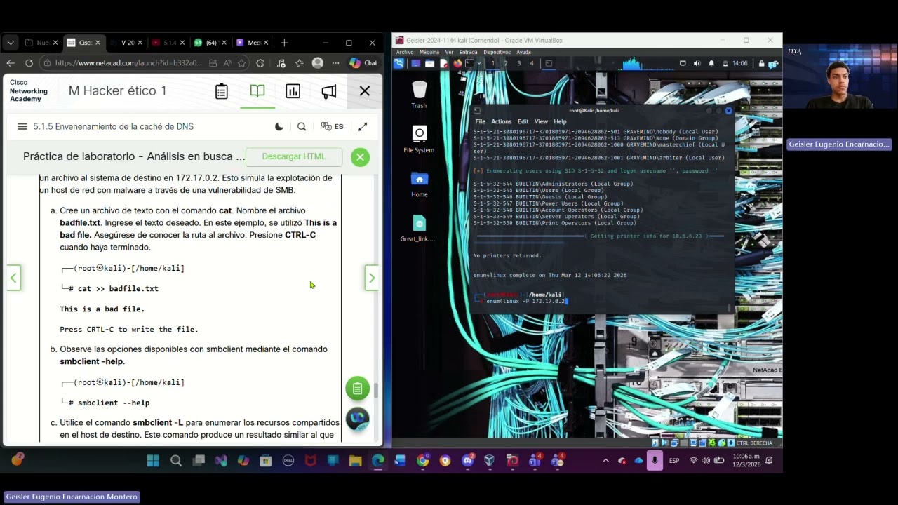Open terminal Actions menu
This screenshot has width=898, height=505.
point(501,121)
